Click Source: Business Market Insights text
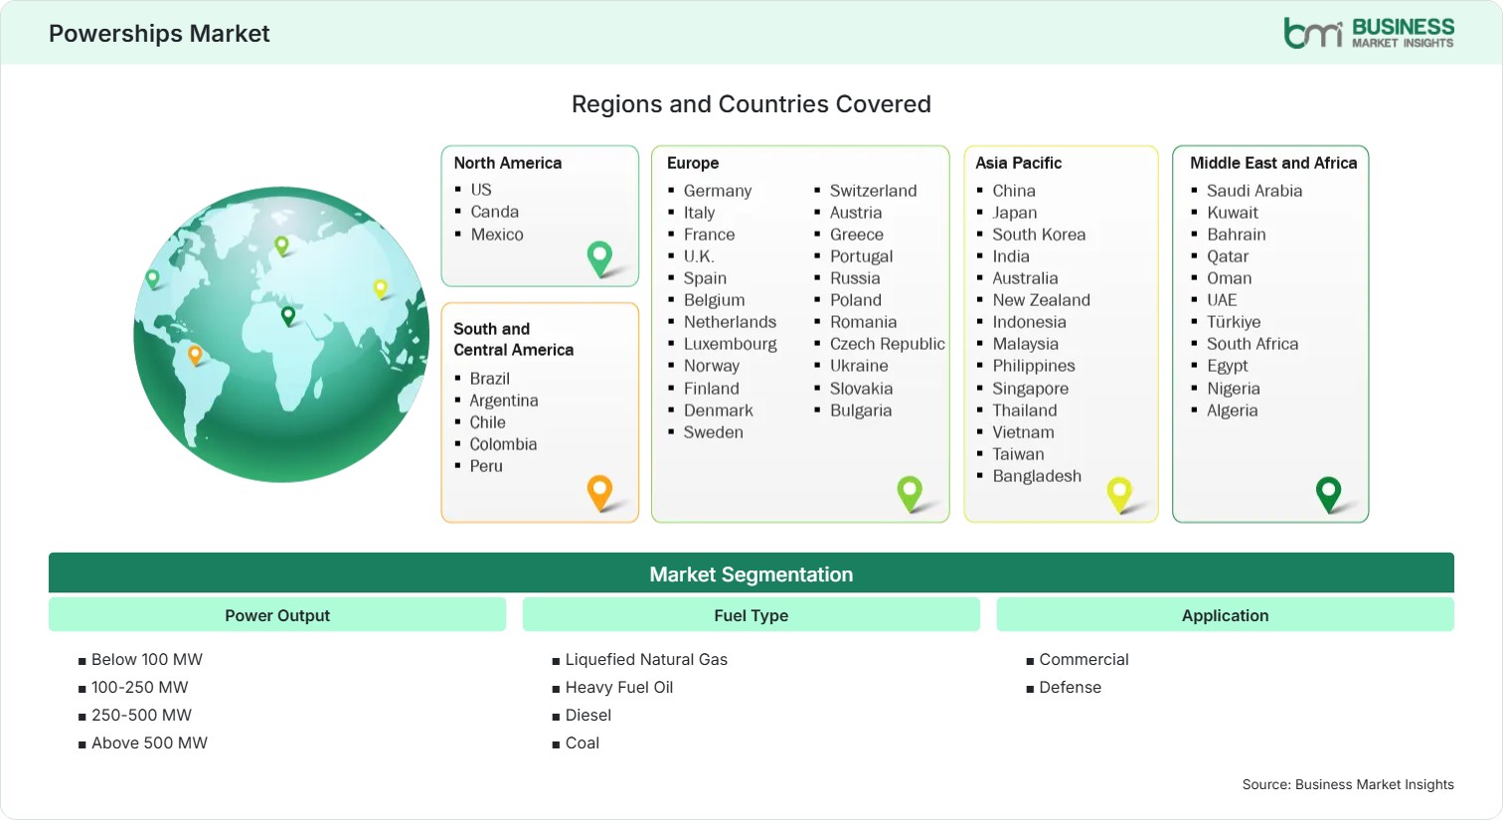This screenshot has height=820, width=1503. 1348,784
